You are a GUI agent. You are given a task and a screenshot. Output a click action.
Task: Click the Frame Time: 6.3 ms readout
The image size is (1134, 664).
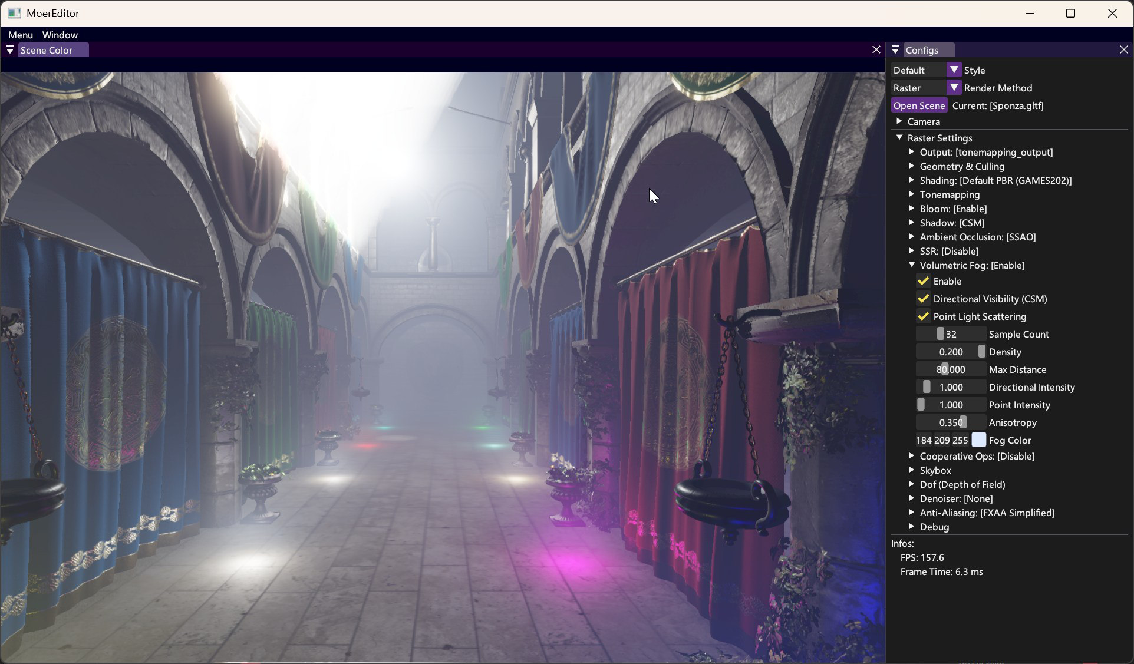tap(941, 571)
